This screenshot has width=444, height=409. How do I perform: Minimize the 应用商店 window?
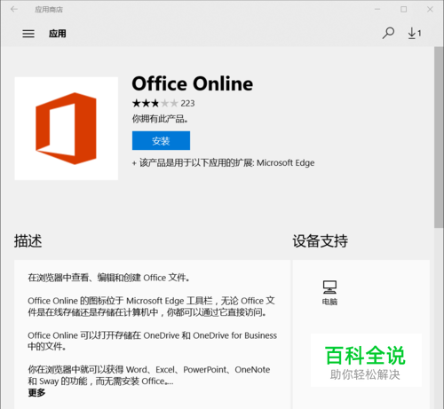377,10
